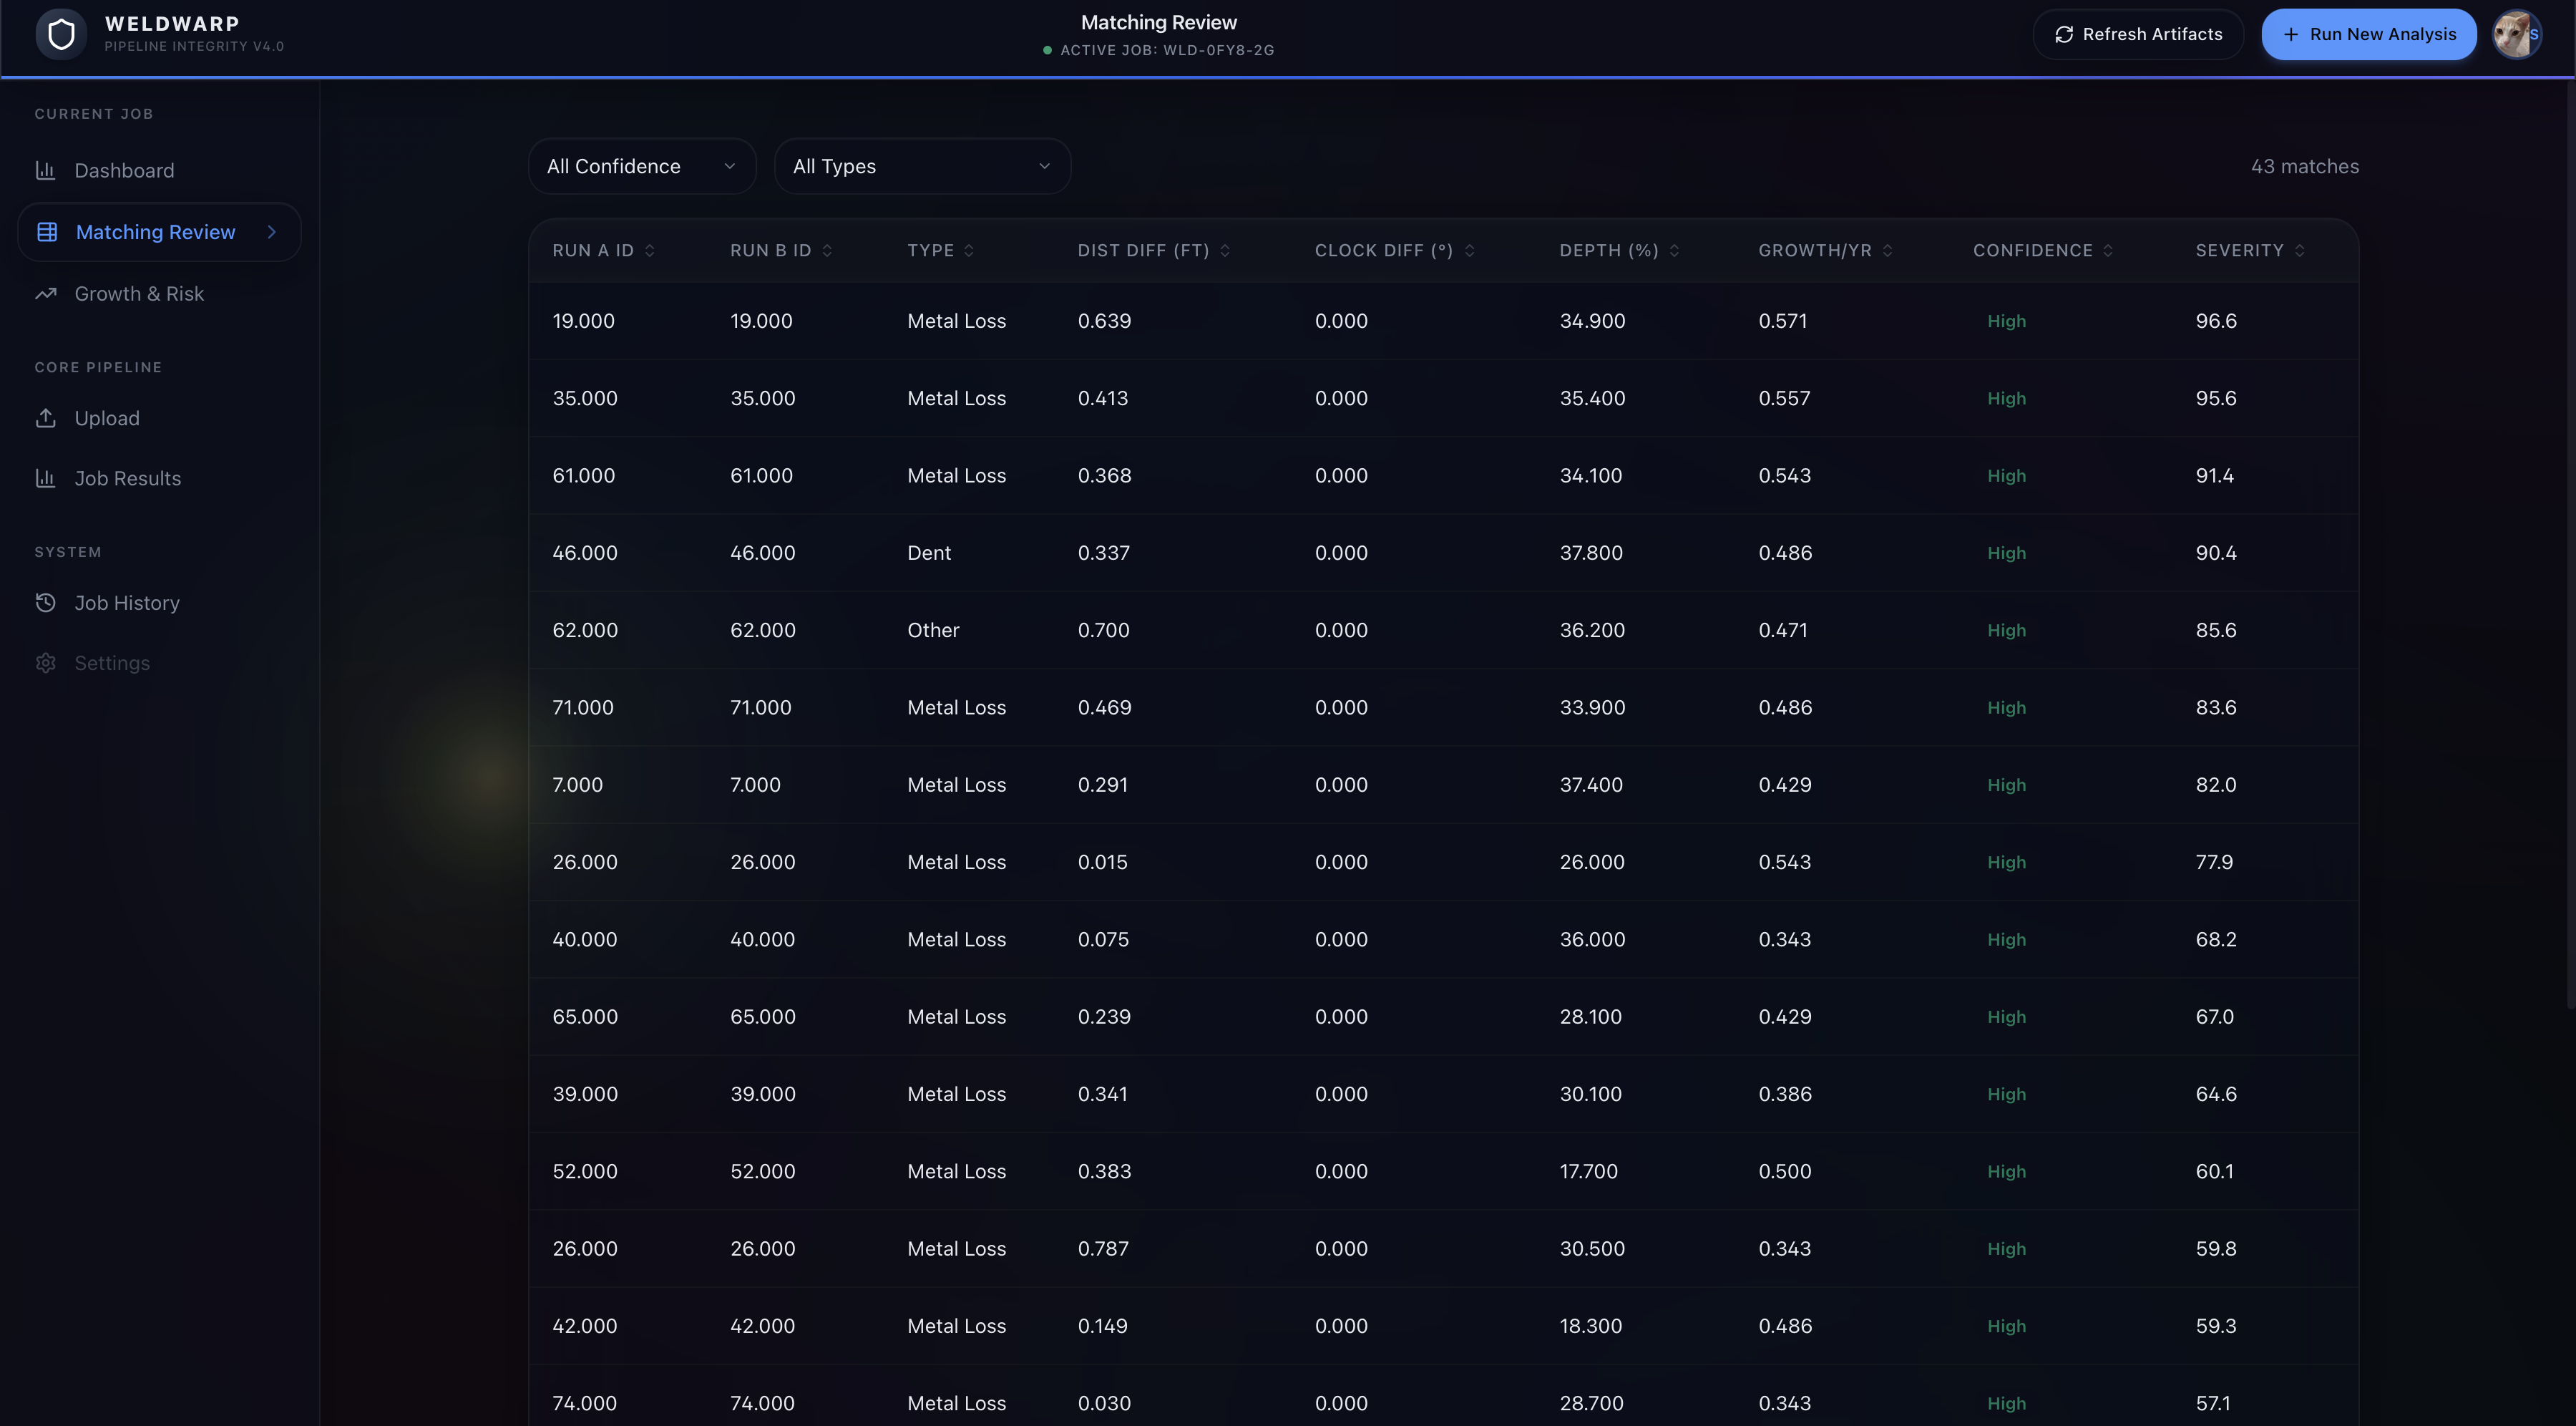This screenshot has width=2576, height=1426.
Task: Open the Job History menu item
Action: [127, 603]
